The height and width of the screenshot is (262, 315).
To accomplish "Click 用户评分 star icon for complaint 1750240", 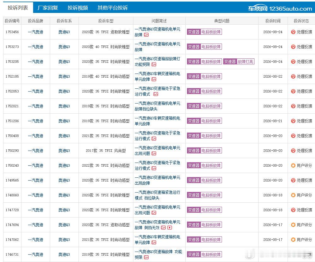I will tap(293, 165).
